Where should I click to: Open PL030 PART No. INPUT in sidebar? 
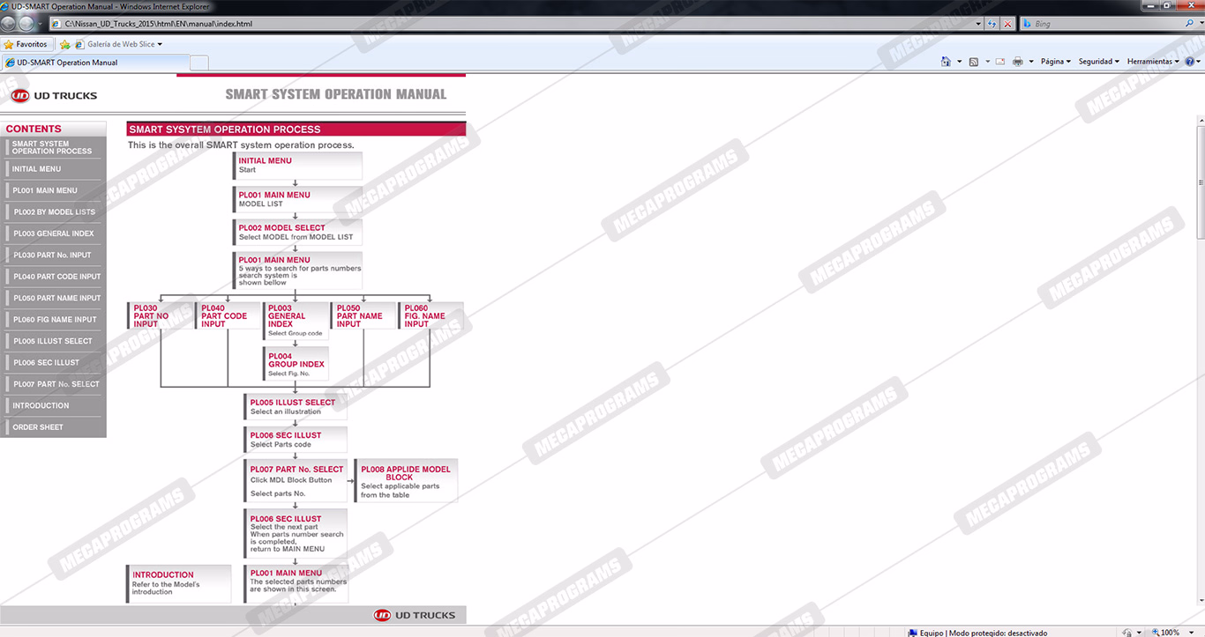[53, 256]
